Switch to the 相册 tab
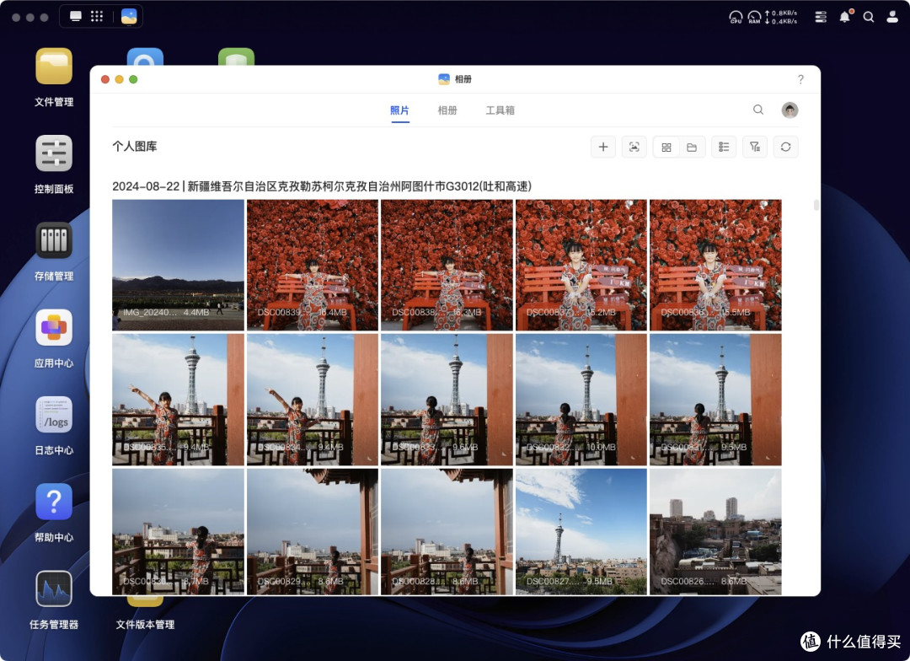The height and width of the screenshot is (661, 910). coord(447,110)
